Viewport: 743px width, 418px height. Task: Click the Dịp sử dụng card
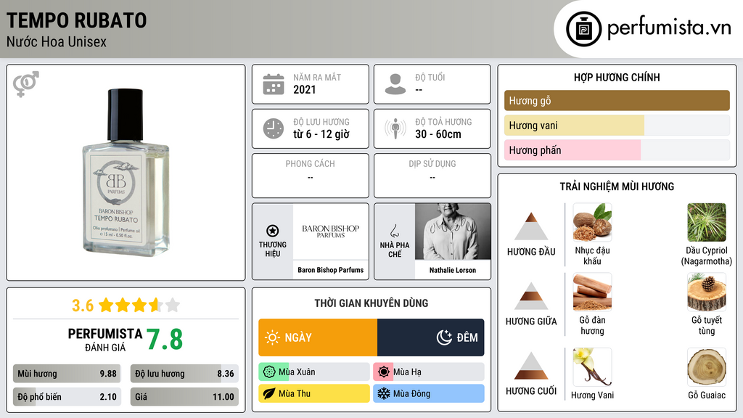432,176
